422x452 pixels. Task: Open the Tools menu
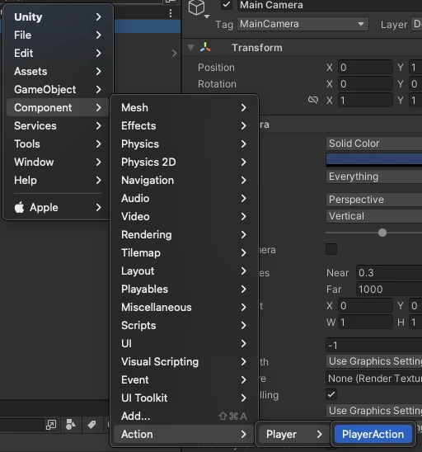point(58,144)
